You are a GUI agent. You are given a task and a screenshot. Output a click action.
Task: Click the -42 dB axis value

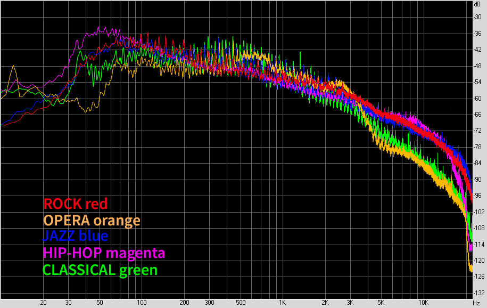[x=477, y=50]
